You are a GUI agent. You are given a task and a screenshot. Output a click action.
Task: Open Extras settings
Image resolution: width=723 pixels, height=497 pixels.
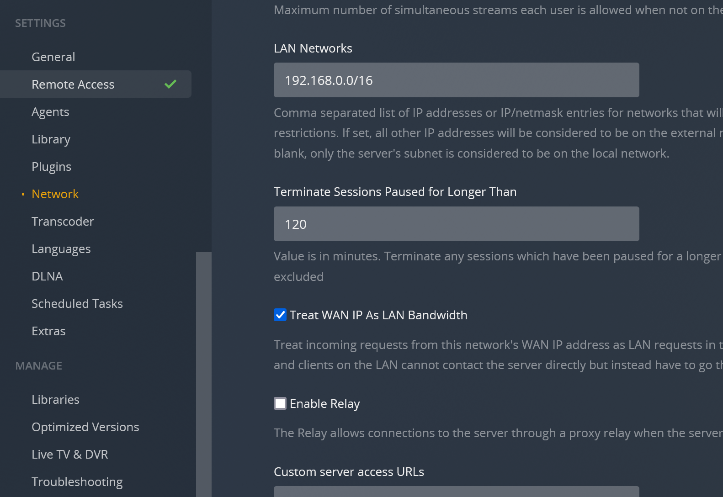click(48, 331)
